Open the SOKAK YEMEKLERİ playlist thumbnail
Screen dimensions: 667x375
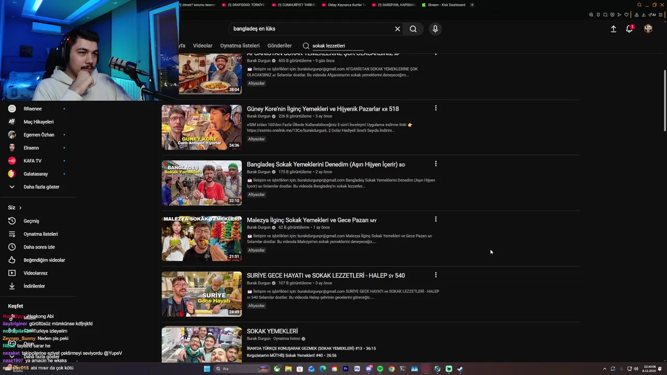coord(202,345)
